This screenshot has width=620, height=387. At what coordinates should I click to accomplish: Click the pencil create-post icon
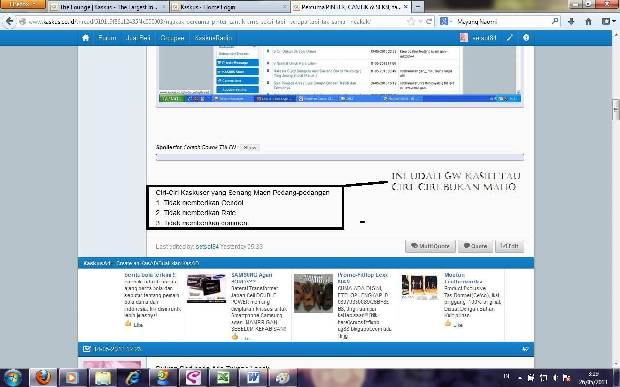coord(510,38)
